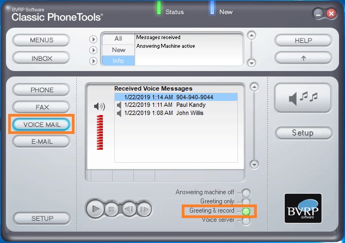
Task: Click the speaker icon beside John Willis
Action: [119, 113]
